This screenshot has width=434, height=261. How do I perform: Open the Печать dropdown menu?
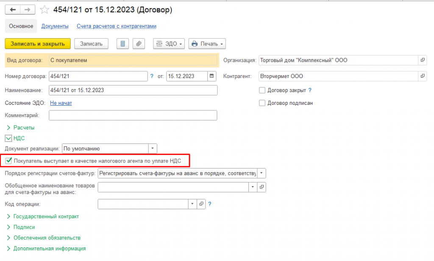[207, 44]
